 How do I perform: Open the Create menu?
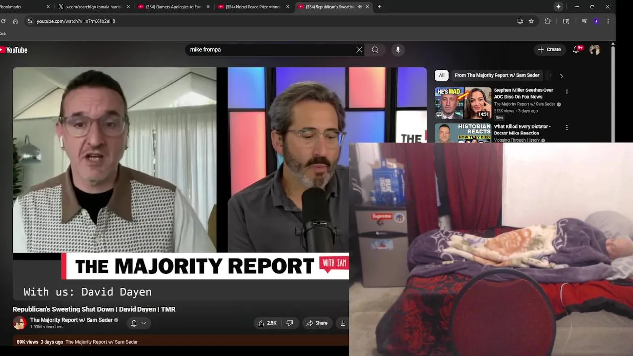point(549,50)
